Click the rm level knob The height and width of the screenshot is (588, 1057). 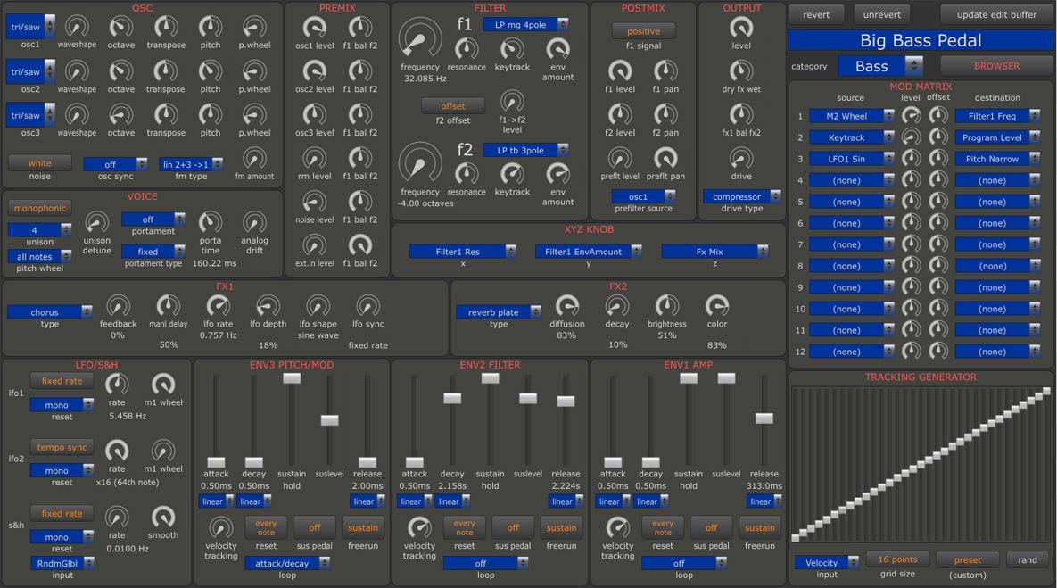pyautogui.click(x=314, y=159)
